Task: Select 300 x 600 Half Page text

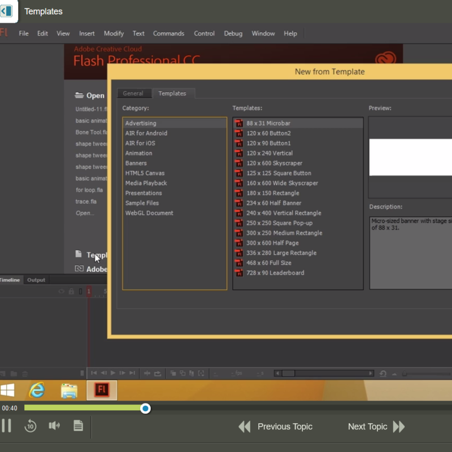Action: pyautogui.click(x=272, y=243)
